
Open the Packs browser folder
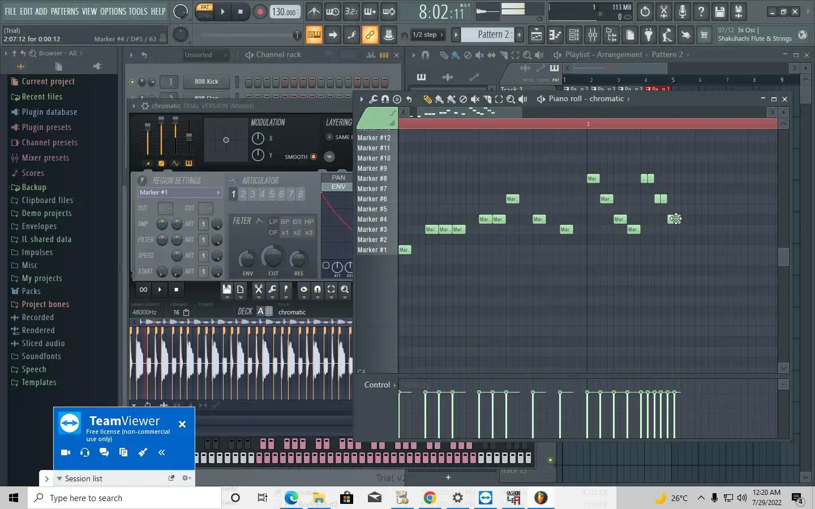(x=31, y=291)
